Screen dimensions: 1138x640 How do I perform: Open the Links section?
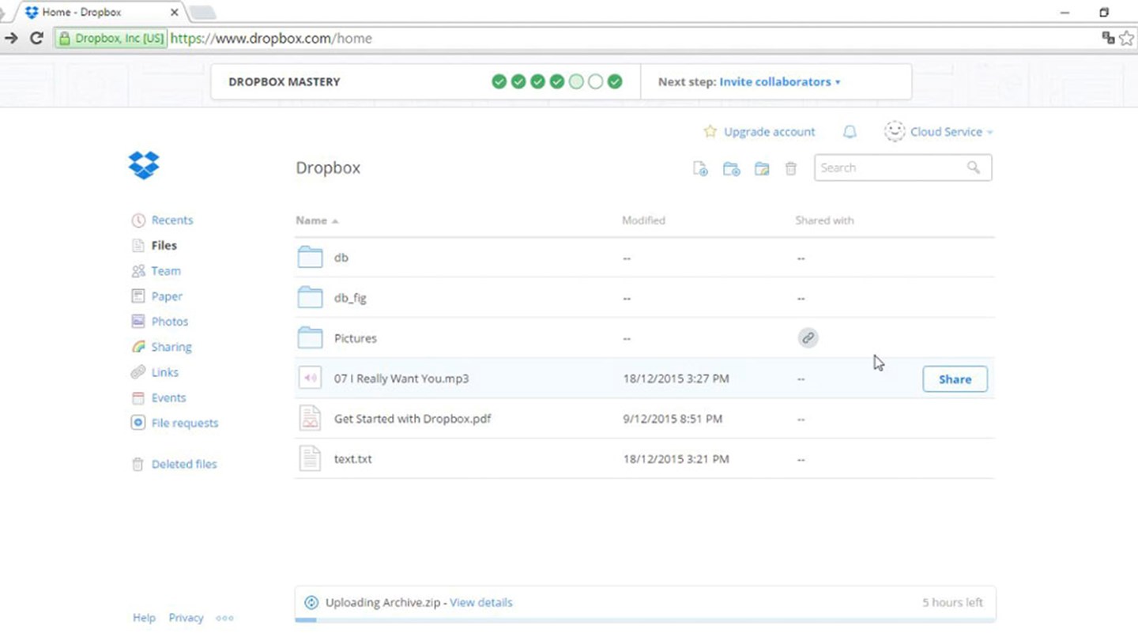click(x=164, y=372)
